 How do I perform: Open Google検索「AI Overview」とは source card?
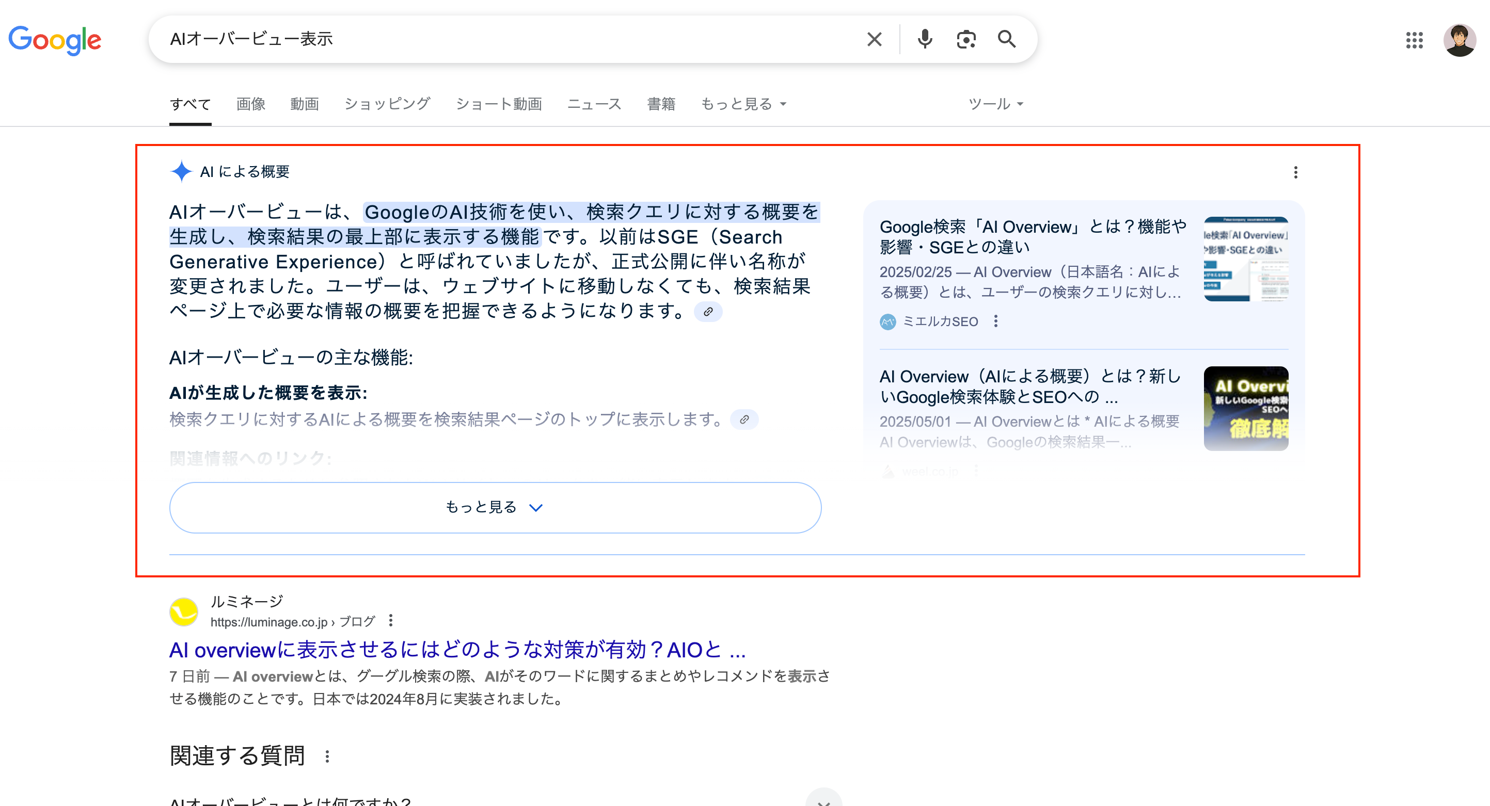[1033, 237]
